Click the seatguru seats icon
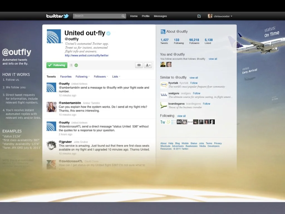Screen dimensions: 285x214 (164, 95)
